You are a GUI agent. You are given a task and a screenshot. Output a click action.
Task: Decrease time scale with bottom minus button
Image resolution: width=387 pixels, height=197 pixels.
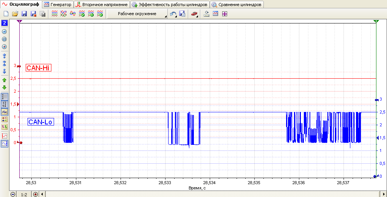pos(13,194)
